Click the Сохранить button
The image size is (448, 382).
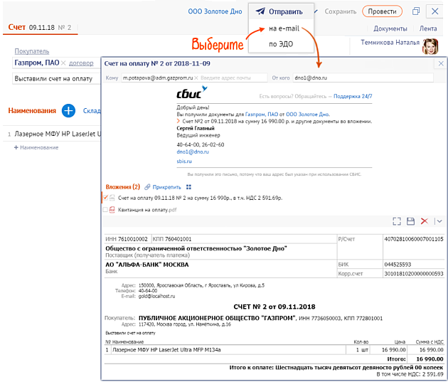(x=341, y=11)
